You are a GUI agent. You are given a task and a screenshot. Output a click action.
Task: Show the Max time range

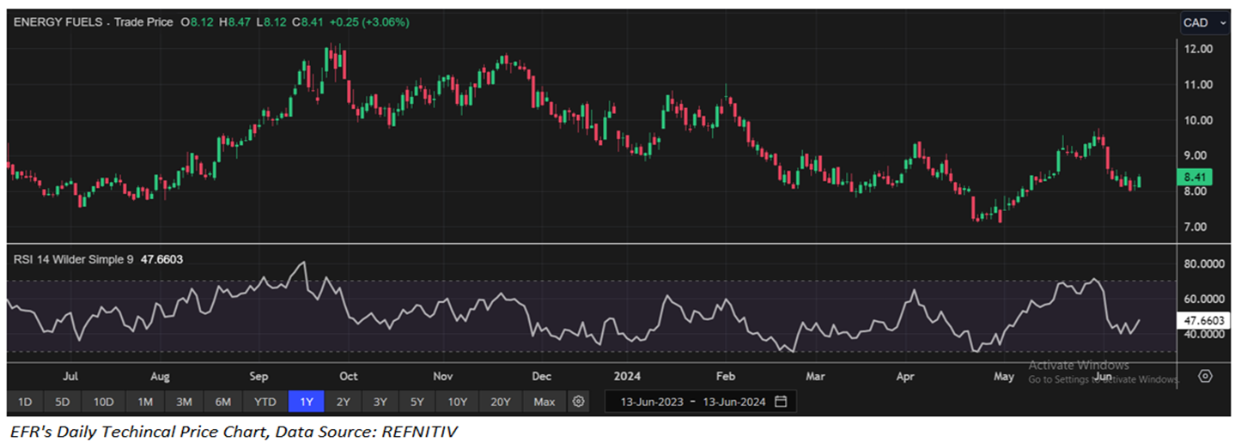tap(544, 402)
